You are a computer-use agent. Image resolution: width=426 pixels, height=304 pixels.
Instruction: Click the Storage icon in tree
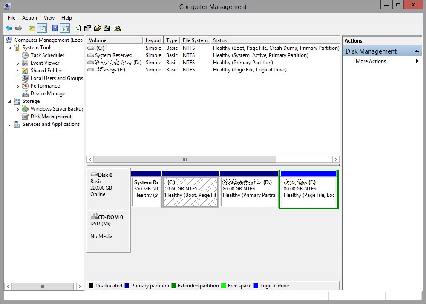click(x=17, y=101)
